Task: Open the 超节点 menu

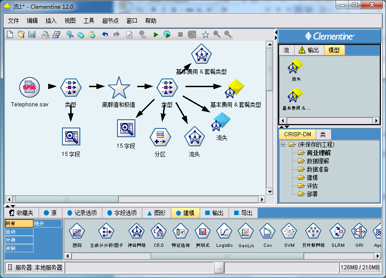Action: click(x=110, y=21)
